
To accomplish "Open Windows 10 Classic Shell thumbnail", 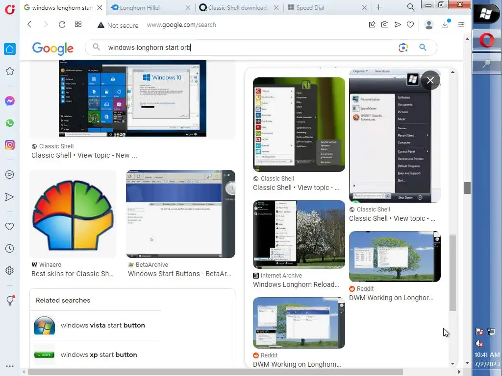I will tap(132, 98).
